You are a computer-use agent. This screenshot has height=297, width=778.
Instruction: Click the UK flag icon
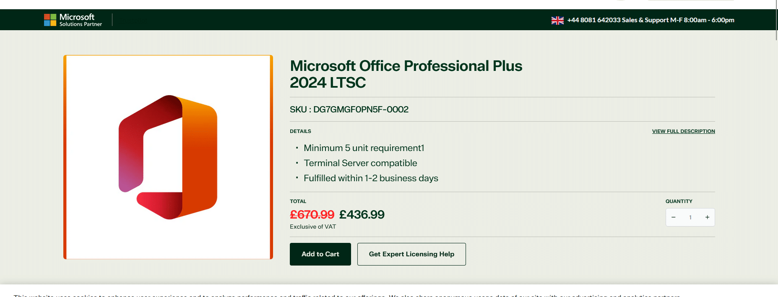coord(557,21)
